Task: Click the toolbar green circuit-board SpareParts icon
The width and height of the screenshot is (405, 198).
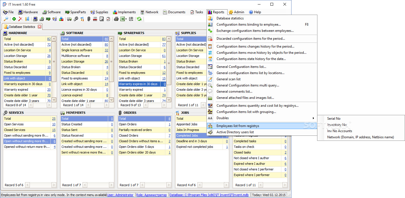Action: click(x=48, y=19)
